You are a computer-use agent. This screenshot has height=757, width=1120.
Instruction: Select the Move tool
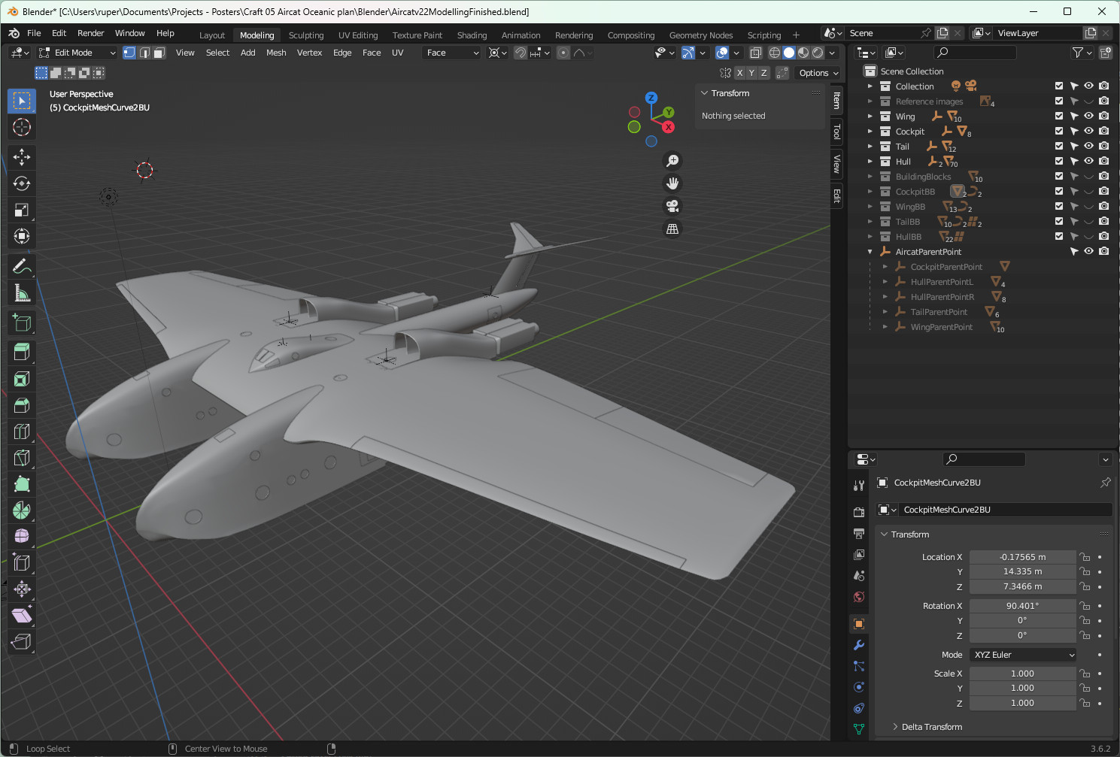click(22, 157)
